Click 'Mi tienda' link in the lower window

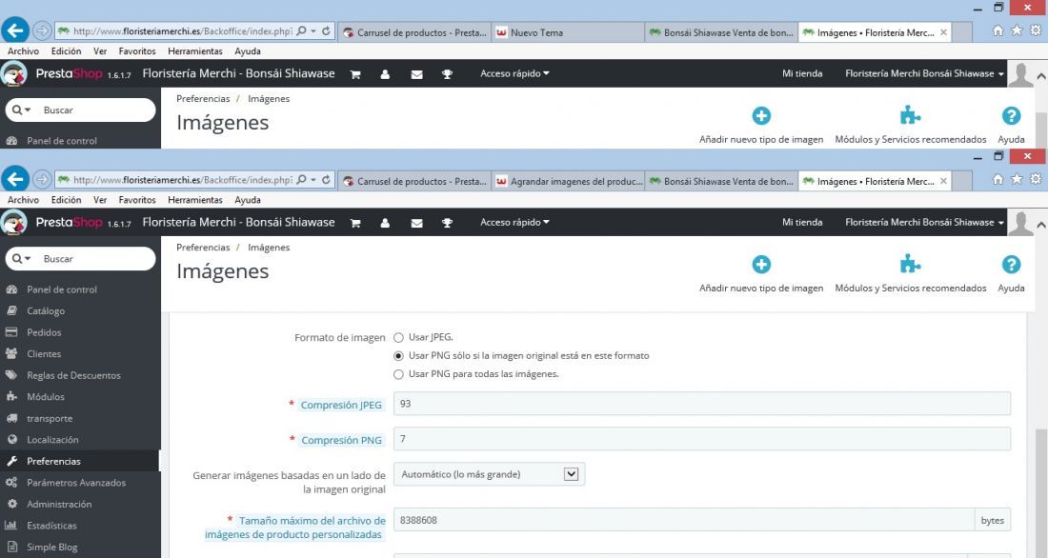click(802, 223)
